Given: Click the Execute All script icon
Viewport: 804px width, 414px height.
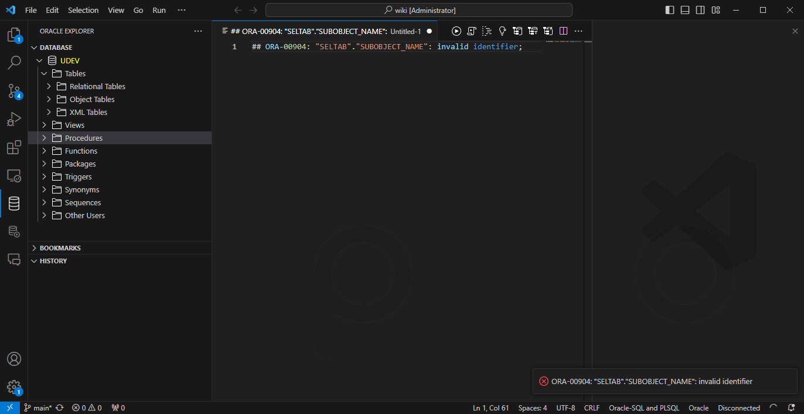Looking at the screenshot, I should click(471, 31).
